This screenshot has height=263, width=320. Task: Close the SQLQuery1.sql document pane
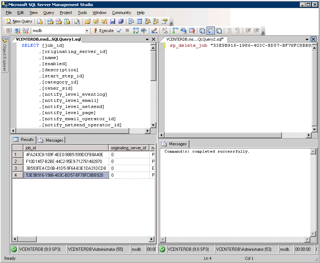(x=154, y=39)
